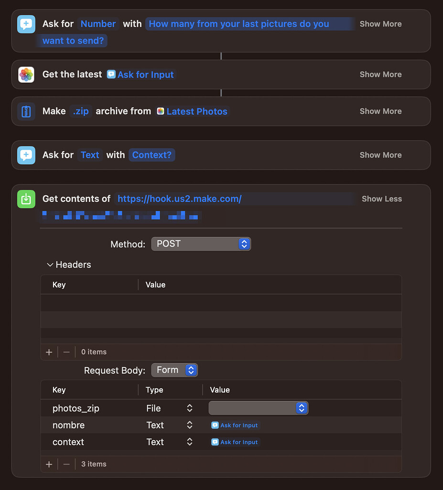Select the Ask for Input variable in Get the latest

coord(140,75)
